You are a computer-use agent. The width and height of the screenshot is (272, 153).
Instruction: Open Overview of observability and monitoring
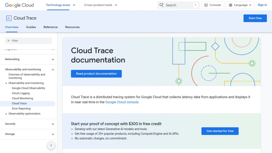click(27, 76)
